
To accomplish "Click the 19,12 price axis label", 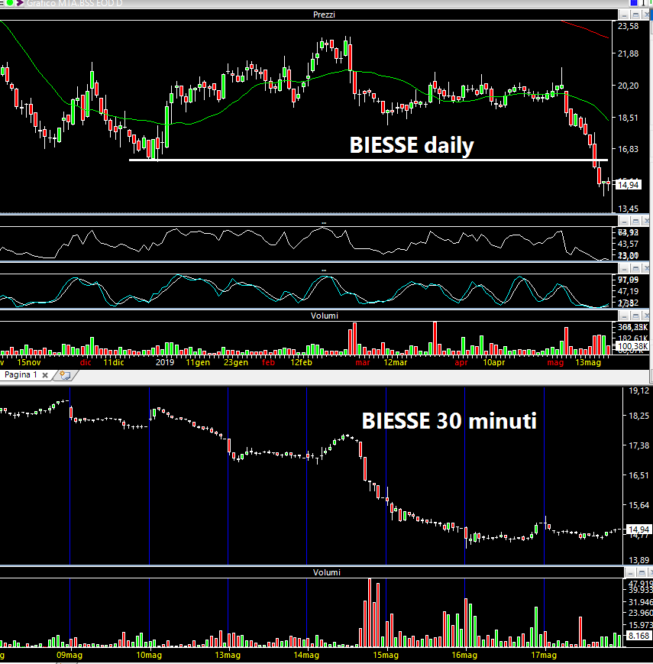I will 638,391.
